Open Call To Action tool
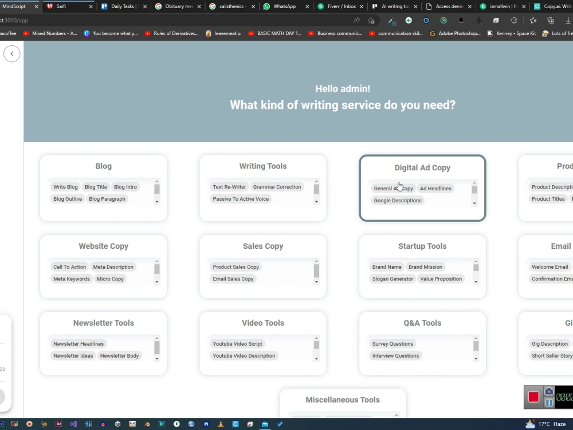This screenshot has width=573, height=430. point(70,267)
